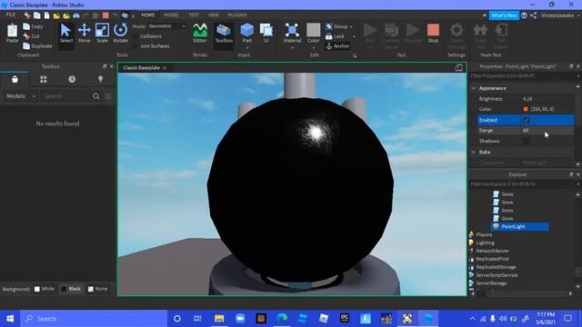Screen dimensions: 582x327
Task: Click the What's New button
Action: pos(504,15)
